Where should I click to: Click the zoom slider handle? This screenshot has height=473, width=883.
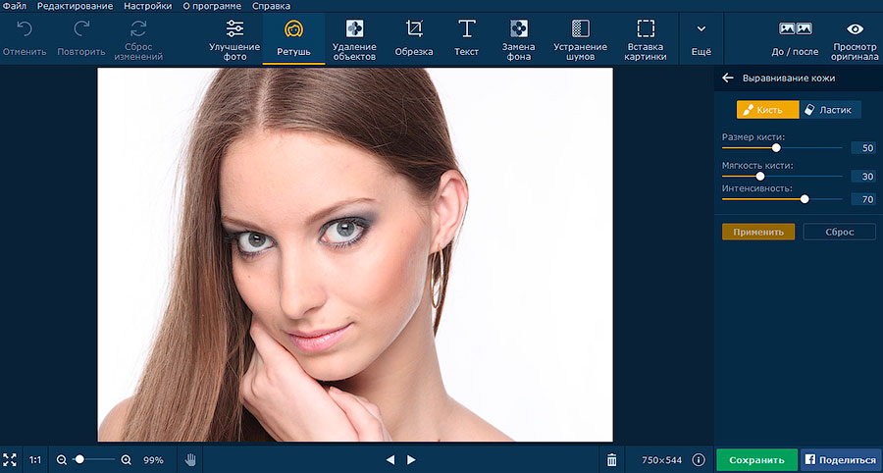[x=79, y=459]
